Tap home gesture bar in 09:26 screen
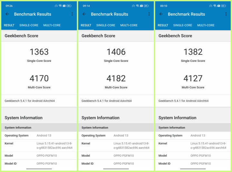The height and width of the screenshot is (172, 232). tap(39, 169)
